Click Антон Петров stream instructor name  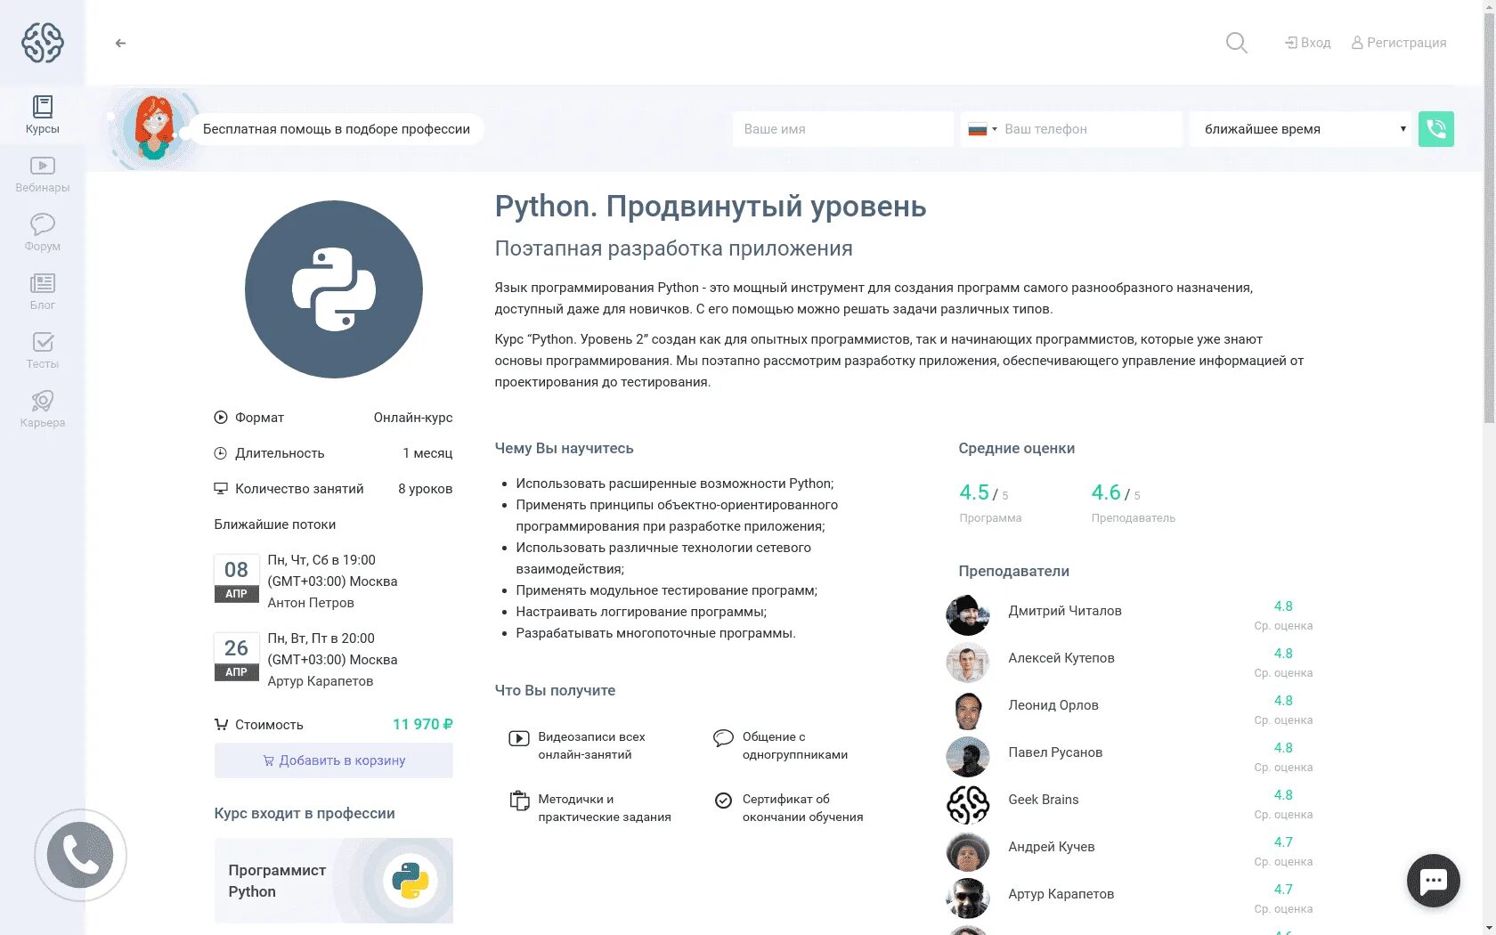coord(311,603)
